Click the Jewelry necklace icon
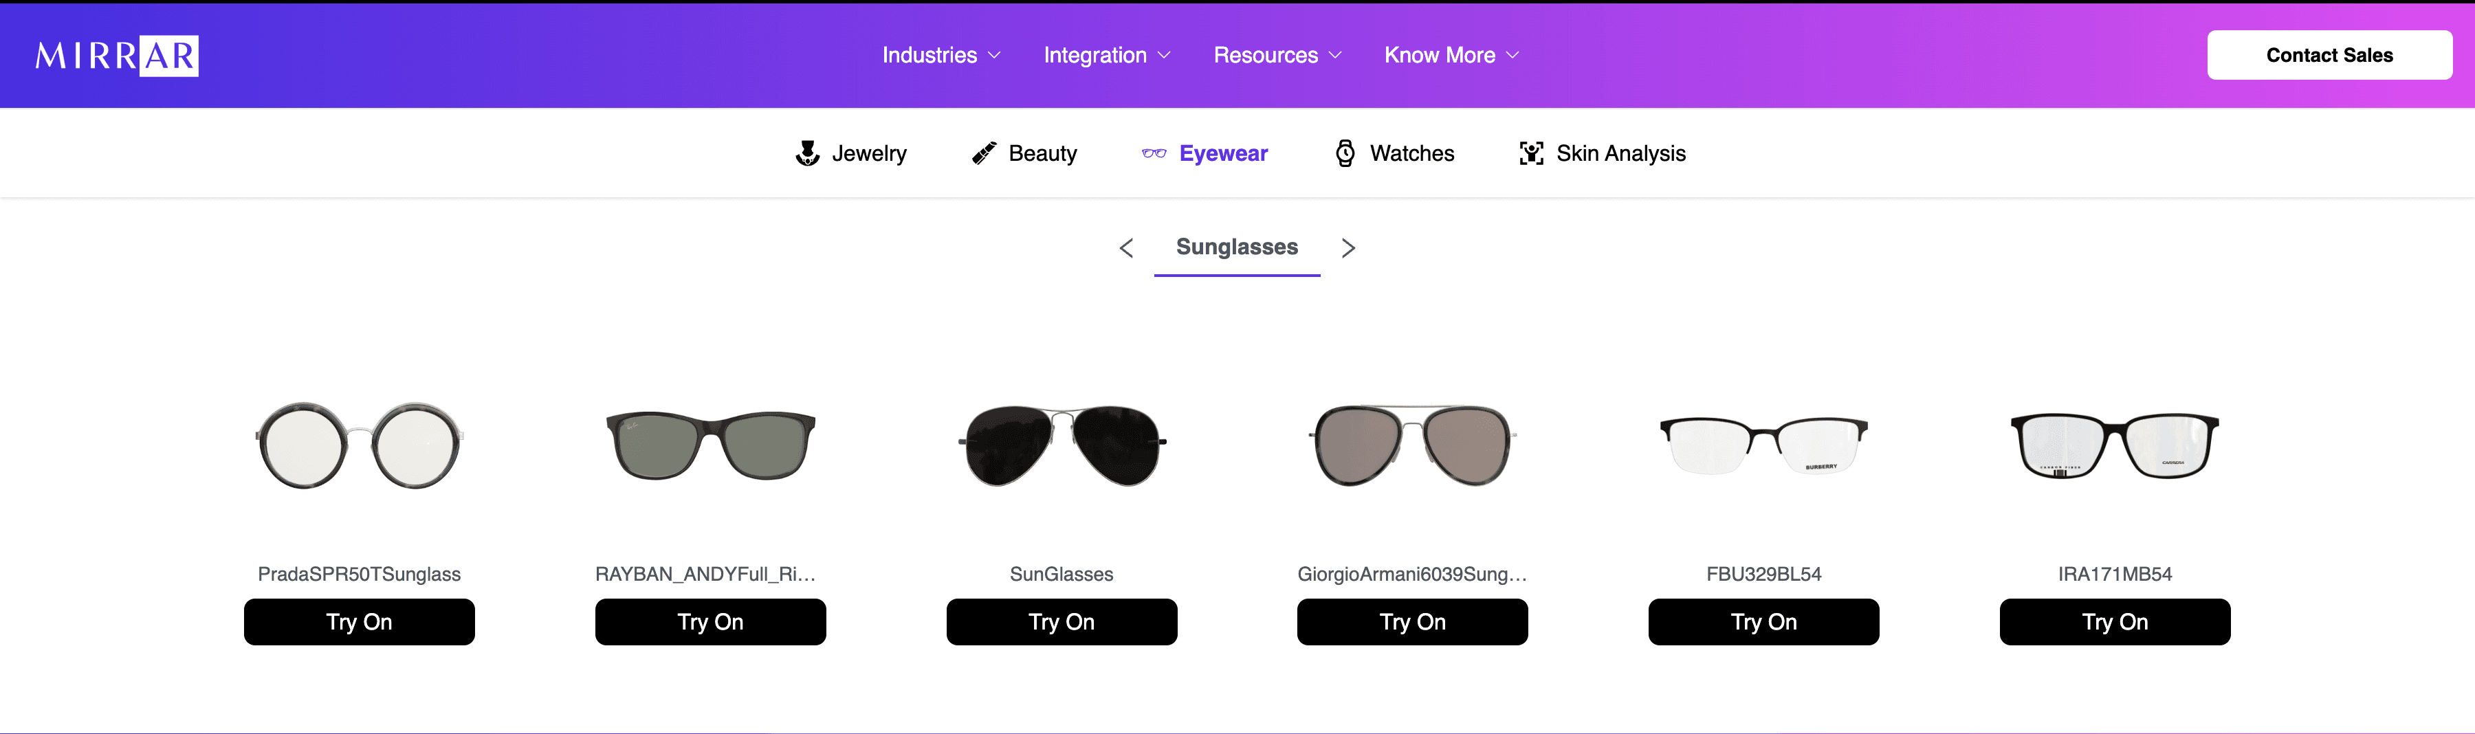The height and width of the screenshot is (734, 2475). coord(808,154)
